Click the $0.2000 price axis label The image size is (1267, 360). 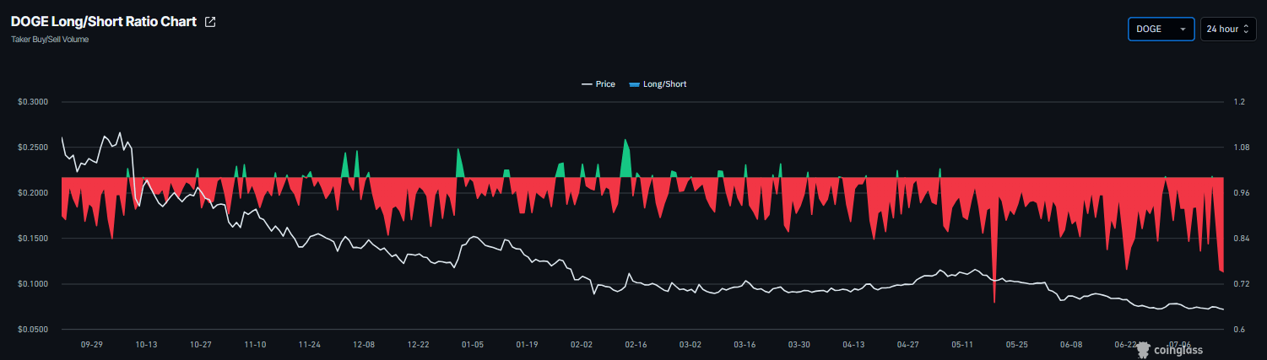[34, 193]
